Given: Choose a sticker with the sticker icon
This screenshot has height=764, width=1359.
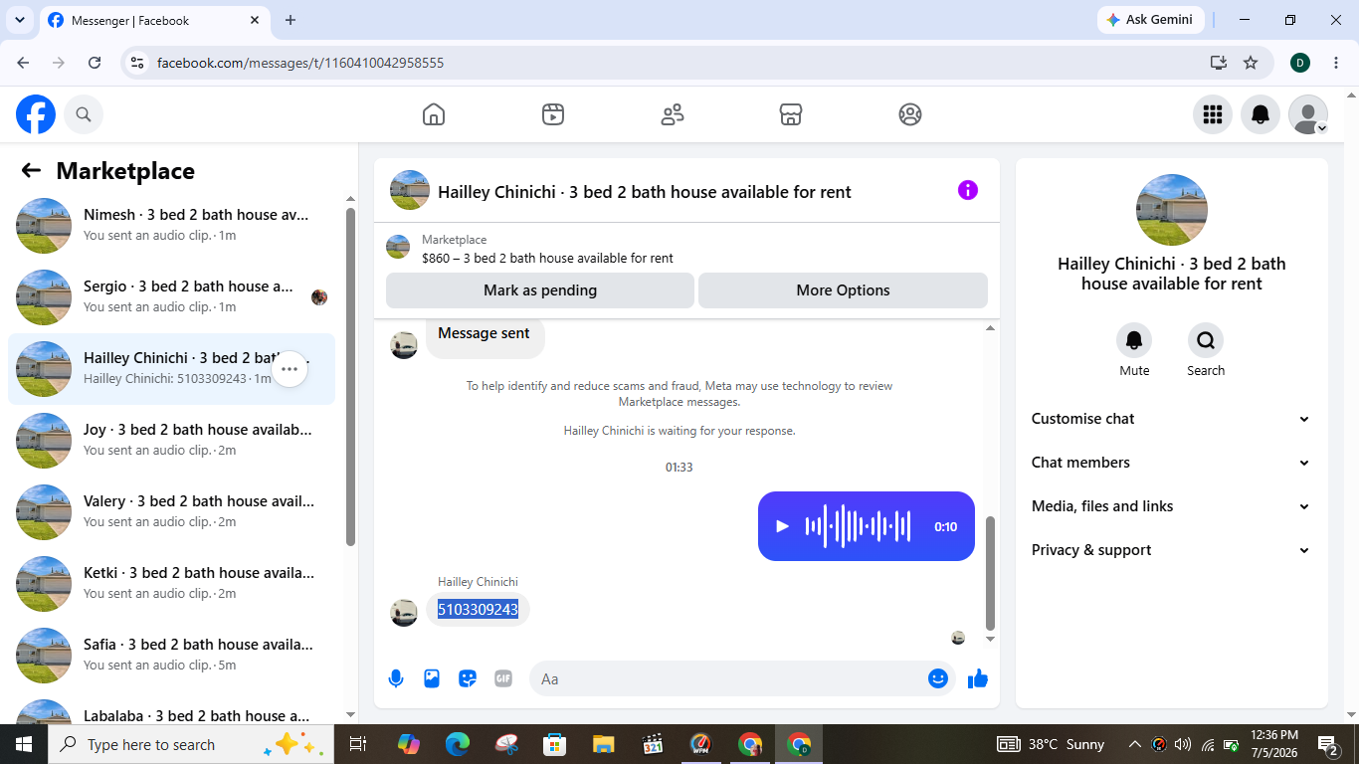Looking at the screenshot, I should (468, 678).
